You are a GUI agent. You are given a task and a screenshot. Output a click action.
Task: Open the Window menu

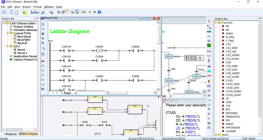[x=49, y=7]
